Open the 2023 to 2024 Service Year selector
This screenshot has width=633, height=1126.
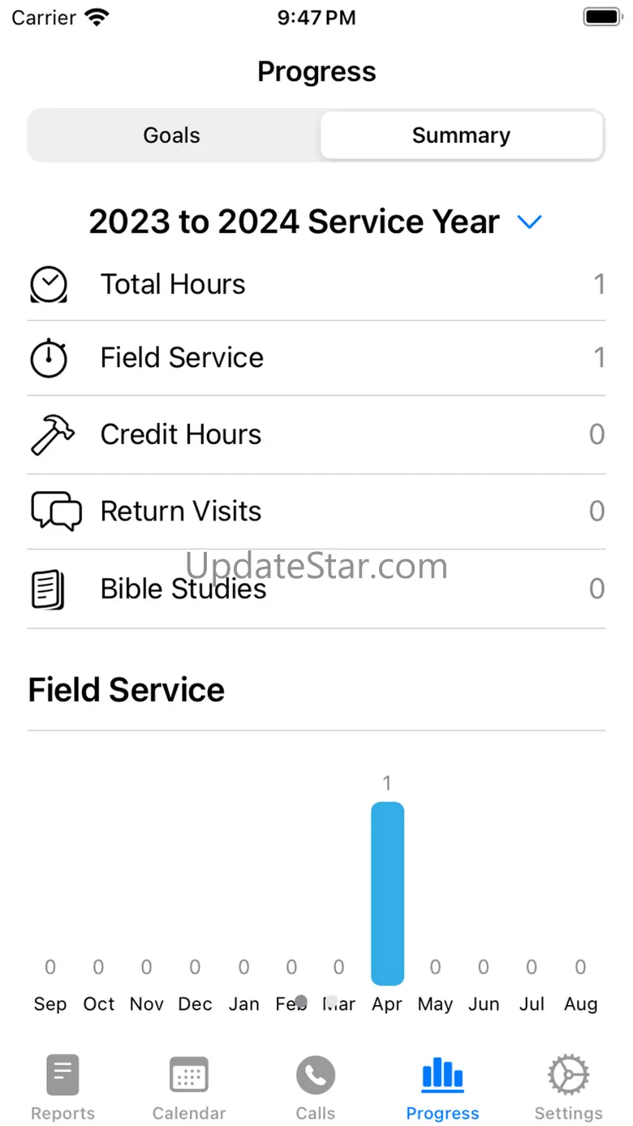click(294, 222)
